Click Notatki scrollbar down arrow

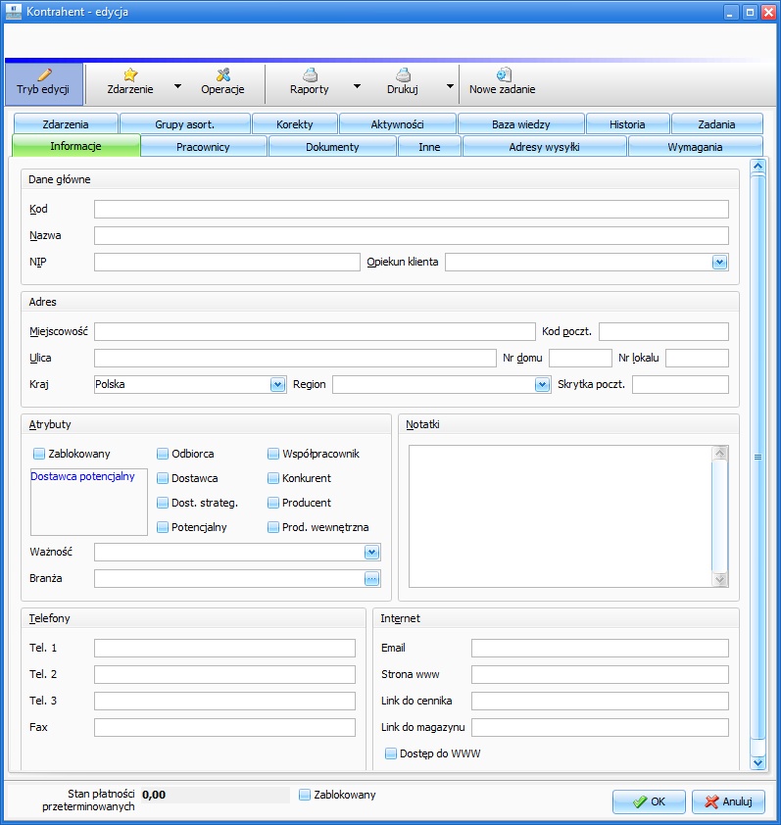(719, 579)
